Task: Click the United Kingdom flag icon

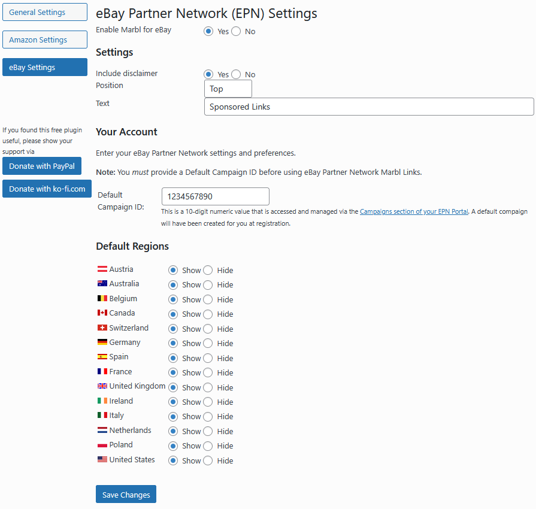Action: pos(102,386)
